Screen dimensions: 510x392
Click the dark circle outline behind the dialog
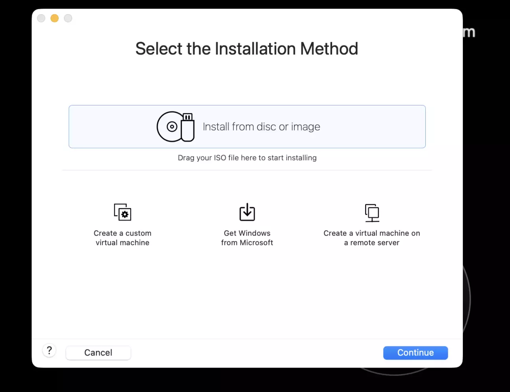tap(468, 299)
